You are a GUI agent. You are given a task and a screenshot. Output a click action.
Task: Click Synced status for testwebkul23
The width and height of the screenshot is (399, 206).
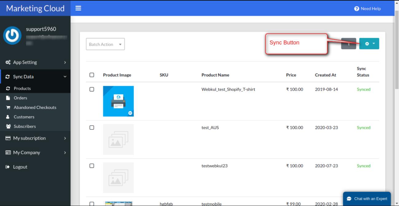(364, 166)
